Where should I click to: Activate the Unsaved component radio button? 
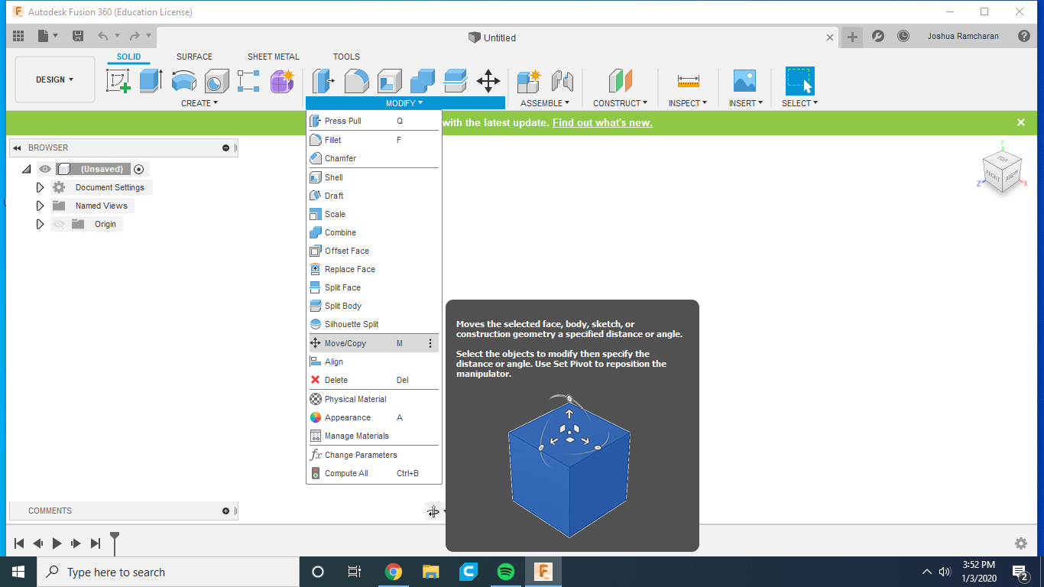click(x=138, y=169)
